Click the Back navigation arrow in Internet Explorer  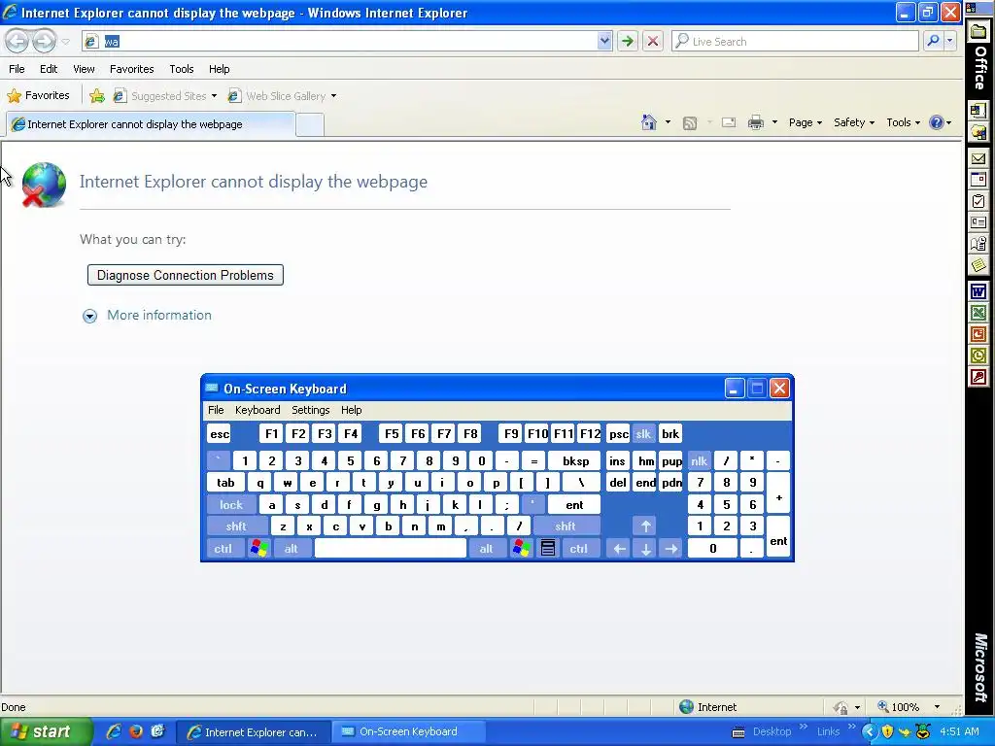(17, 41)
